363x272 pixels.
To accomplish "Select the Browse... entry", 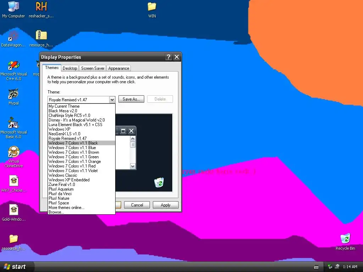I will [x=82, y=212].
